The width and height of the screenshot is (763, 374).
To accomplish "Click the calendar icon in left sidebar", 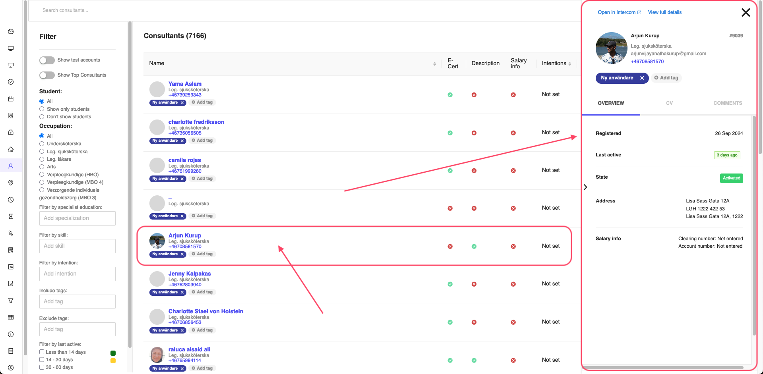I will click(11, 99).
